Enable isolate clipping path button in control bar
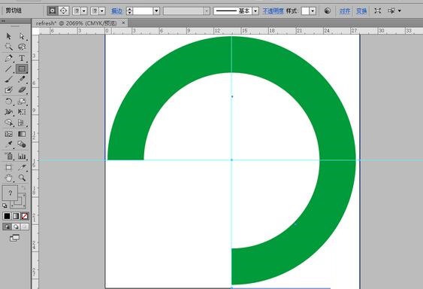This screenshot has height=289, width=423. click(52, 11)
